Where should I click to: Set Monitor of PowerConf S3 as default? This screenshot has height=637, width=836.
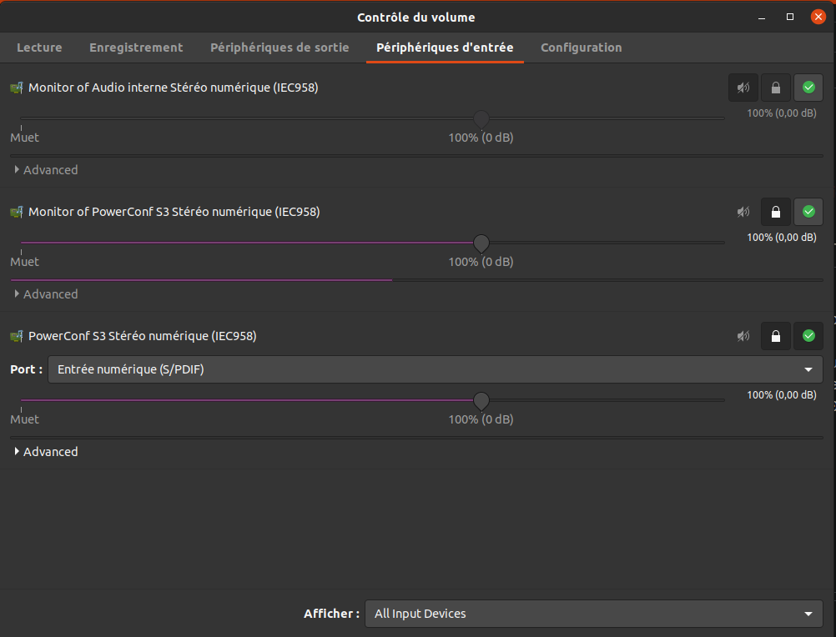click(808, 212)
